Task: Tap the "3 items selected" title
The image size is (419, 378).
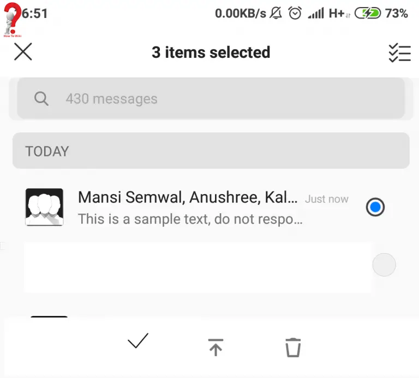Action: (211, 52)
